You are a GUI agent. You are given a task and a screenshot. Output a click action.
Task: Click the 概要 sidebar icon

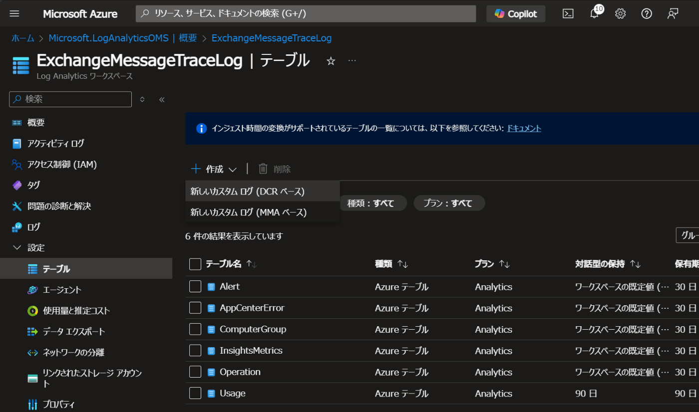17,123
